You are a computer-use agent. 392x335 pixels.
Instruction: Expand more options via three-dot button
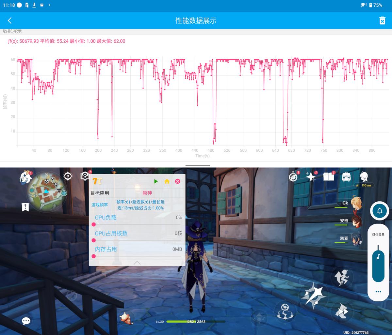tap(378, 292)
